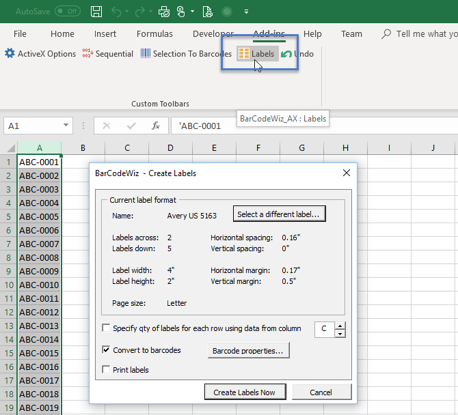This screenshot has height=415, width=458.
Task: Click the column spinner down arrow
Action: [x=340, y=334]
